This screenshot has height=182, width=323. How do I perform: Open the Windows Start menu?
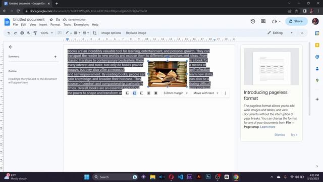[x=87, y=177]
